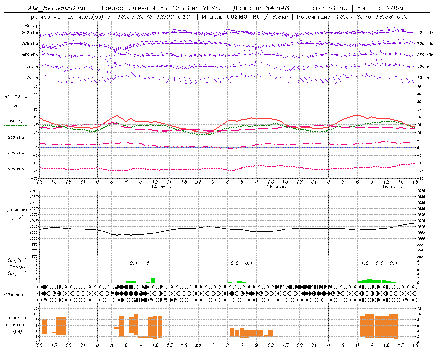Click the tallest green precipitation bar on 14 июля
The image size is (435, 348).
click(153, 281)
